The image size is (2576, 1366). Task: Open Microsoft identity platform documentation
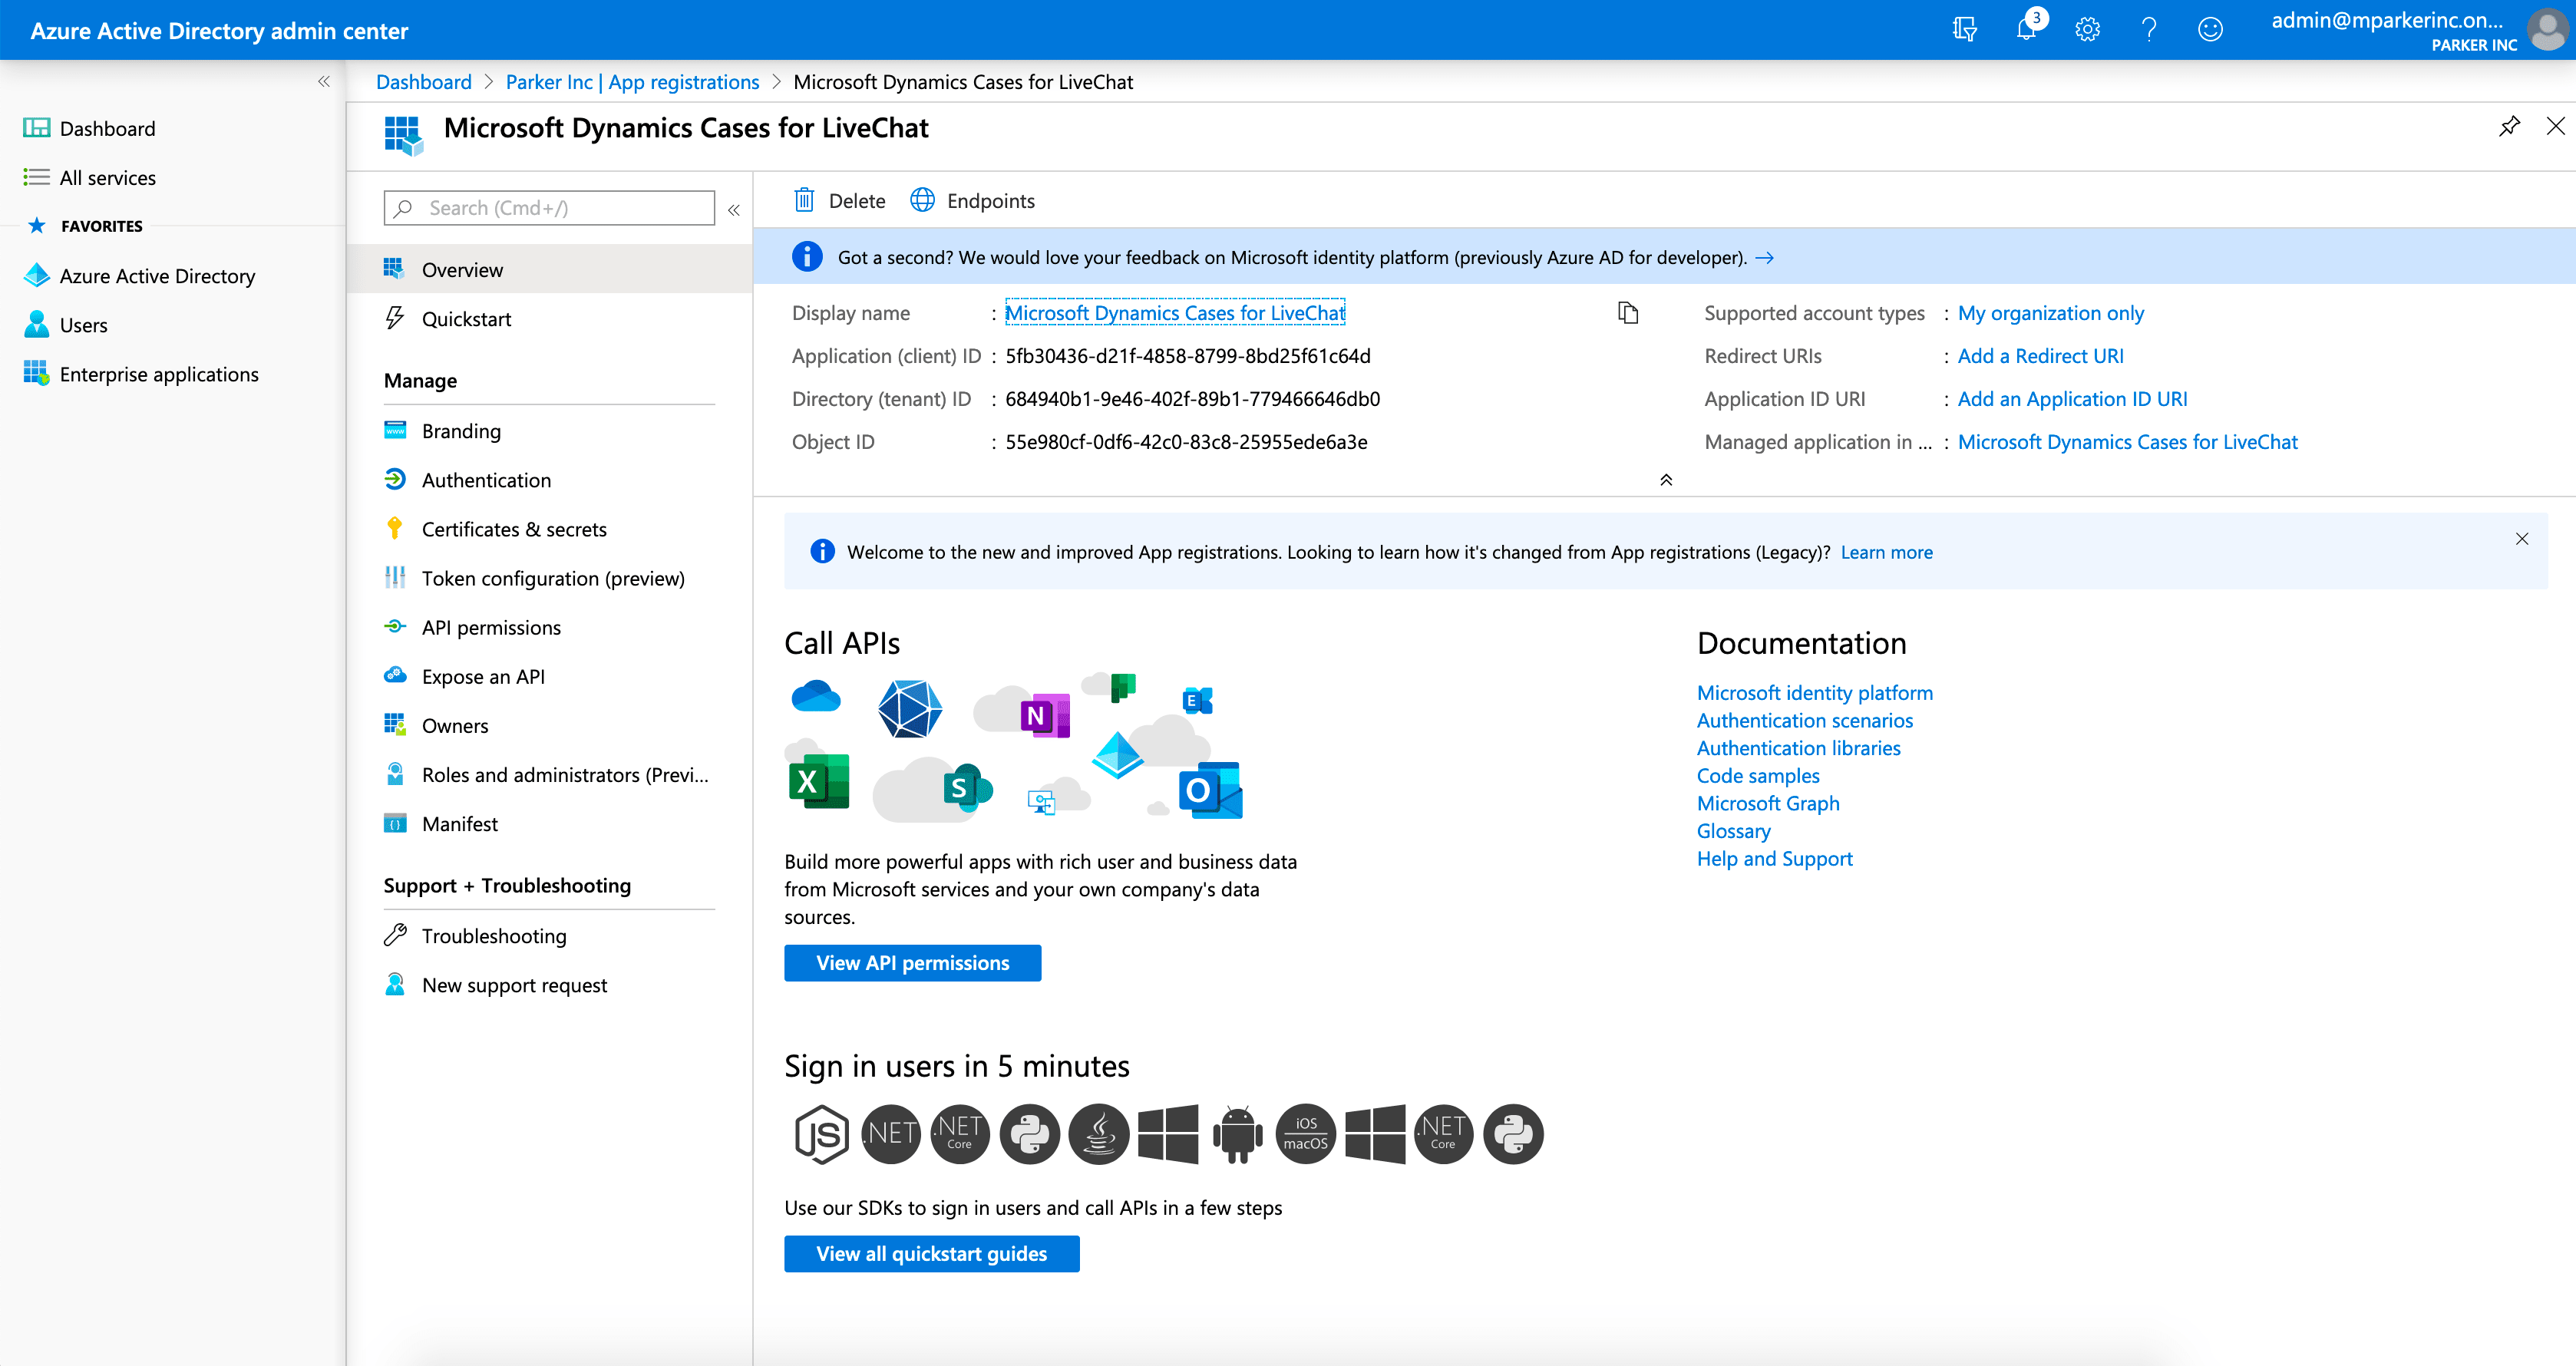point(1814,693)
